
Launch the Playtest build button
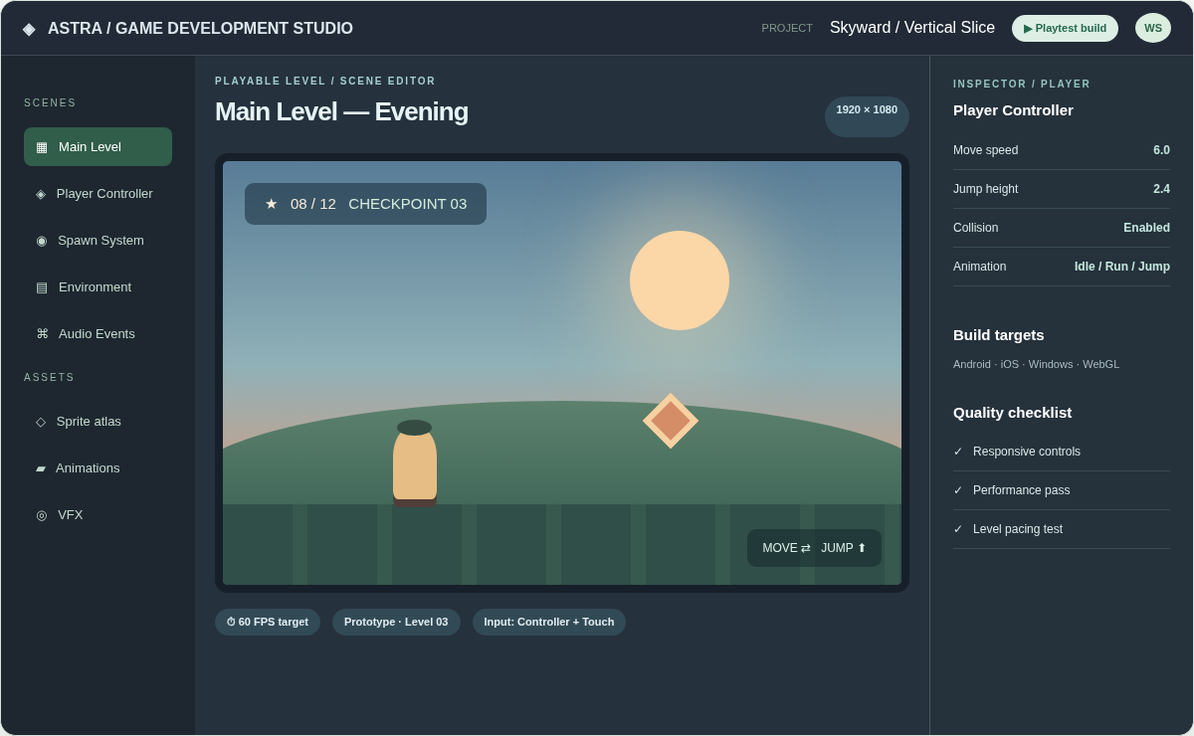pyautogui.click(x=1065, y=28)
